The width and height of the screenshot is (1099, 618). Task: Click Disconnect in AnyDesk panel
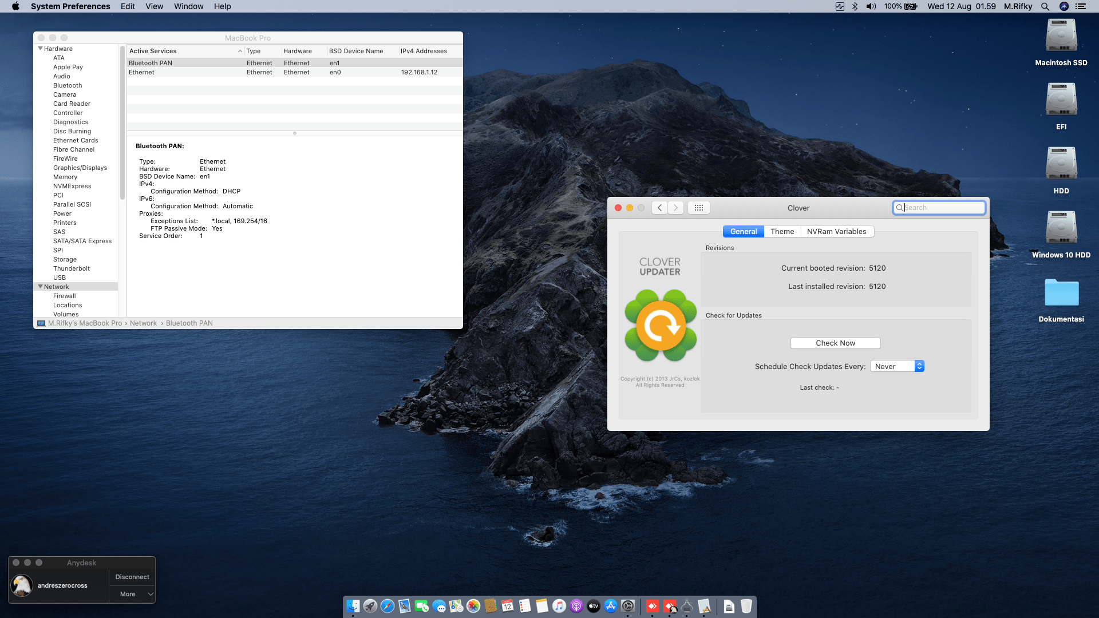tap(132, 577)
